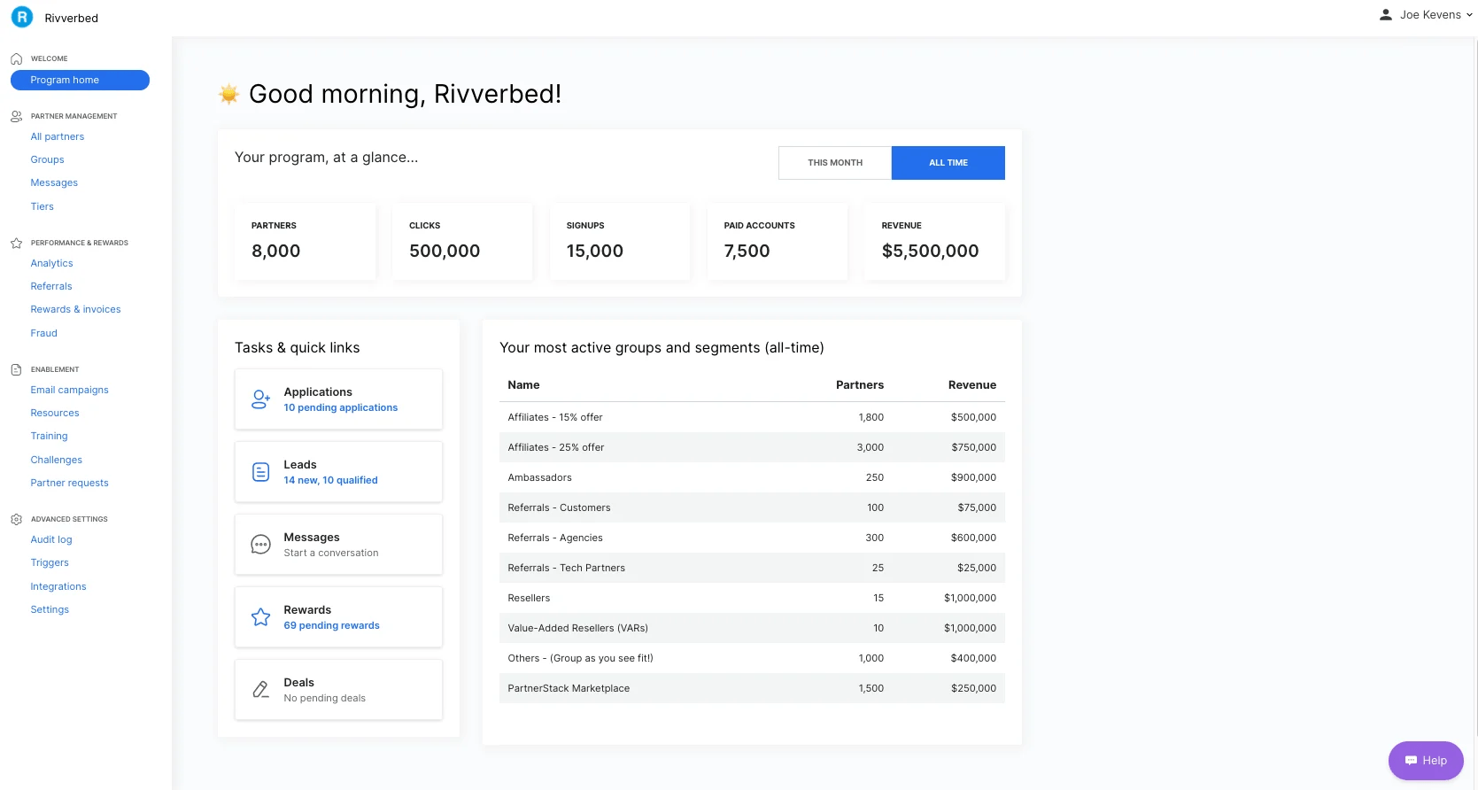Open Messages under Partner Management
Viewport: 1478px width, 790px height.
pyautogui.click(x=54, y=182)
